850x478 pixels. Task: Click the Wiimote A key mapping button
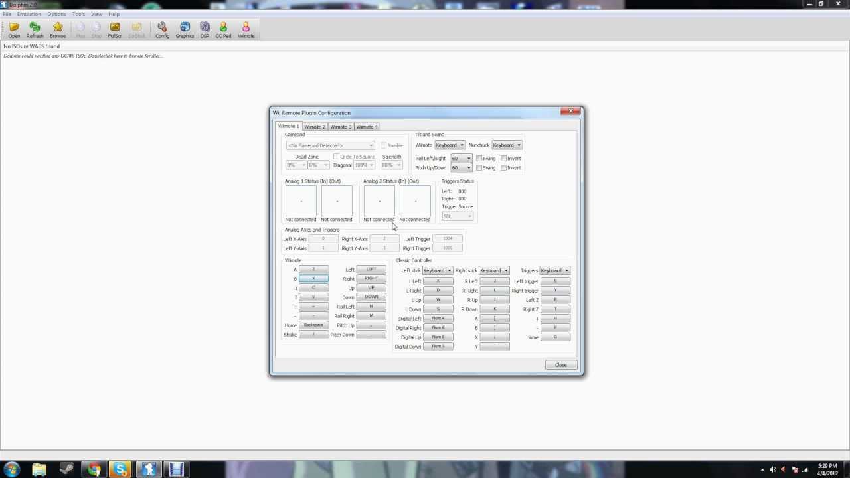(x=313, y=270)
